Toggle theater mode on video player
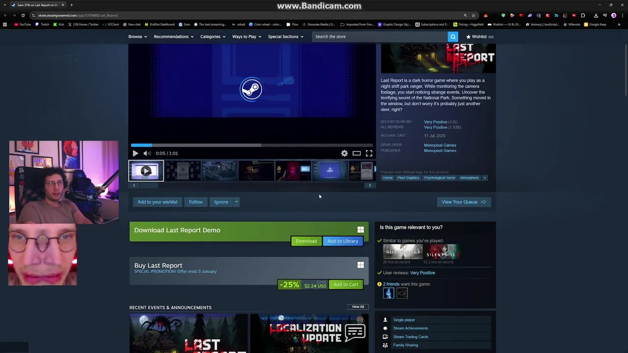Viewport: 628px width, 353px height. click(357, 153)
